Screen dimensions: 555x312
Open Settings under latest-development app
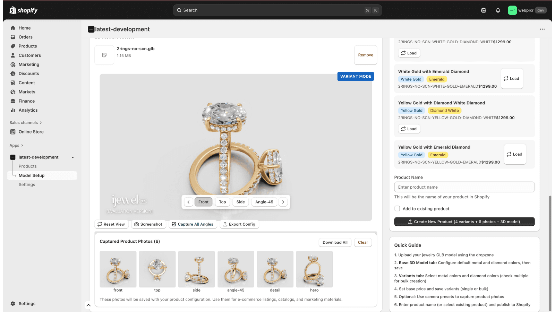tap(27, 185)
